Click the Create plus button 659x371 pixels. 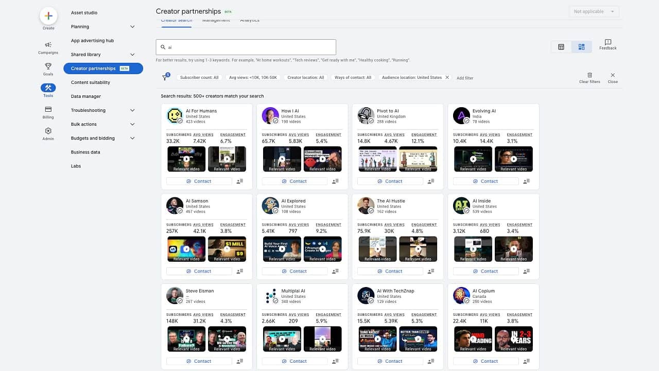(48, 16)
